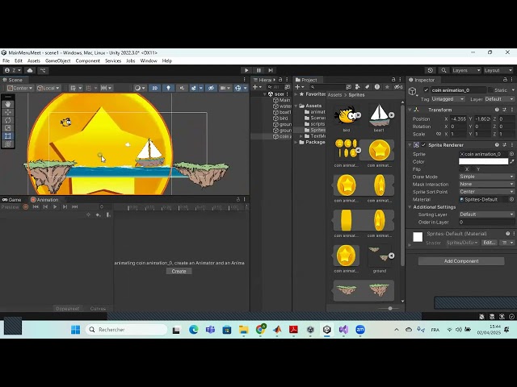The height and width of the screenshot is (387, 517).
Task: Go to first keyframe in Animation
Action: (36, 206)
